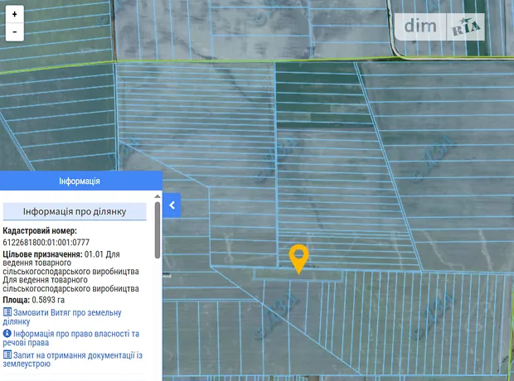Open the Інформація про ділянку section

click(x=75, y=211)
